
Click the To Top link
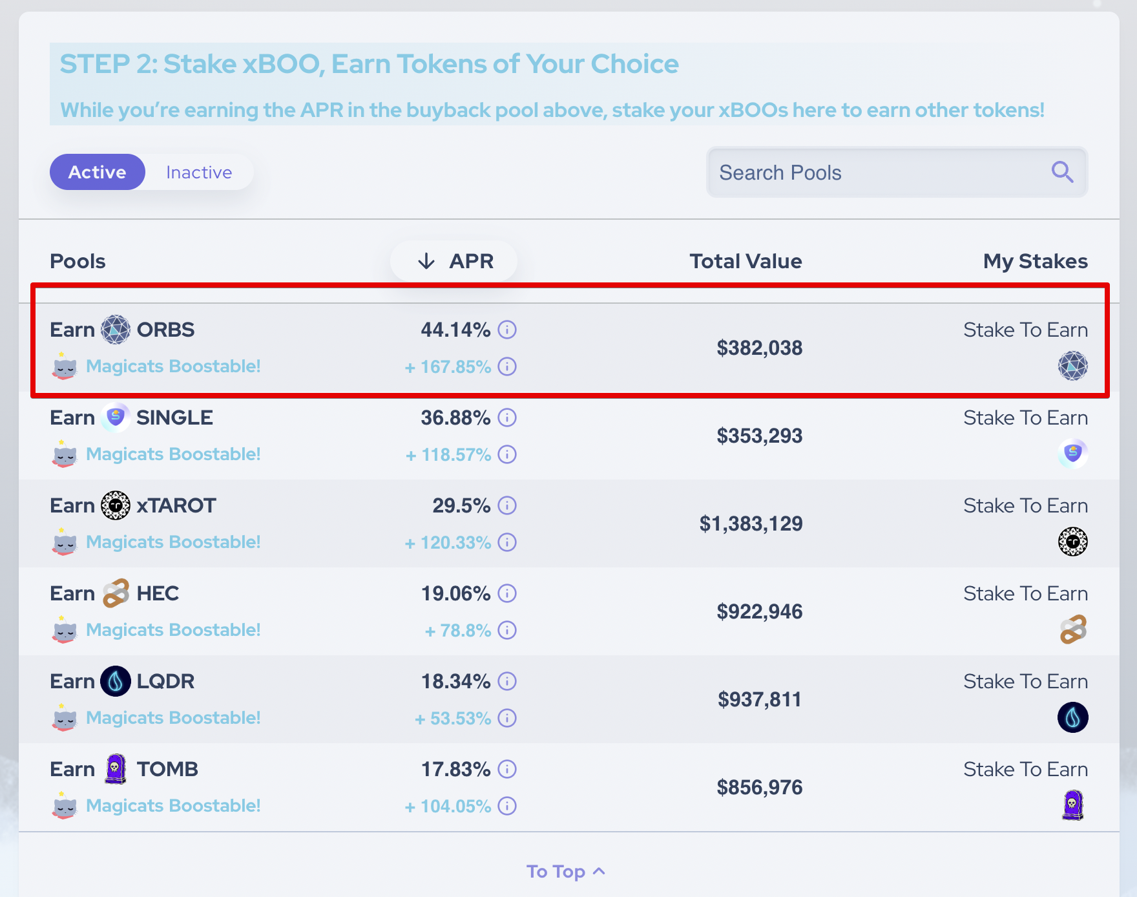tap(566, 872)
